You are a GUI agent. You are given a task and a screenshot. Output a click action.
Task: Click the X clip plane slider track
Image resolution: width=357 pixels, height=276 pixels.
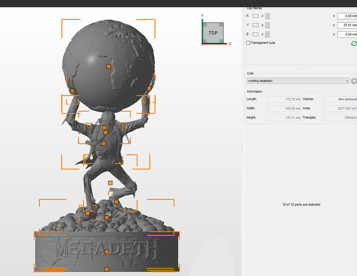click(x=300, y=16)
